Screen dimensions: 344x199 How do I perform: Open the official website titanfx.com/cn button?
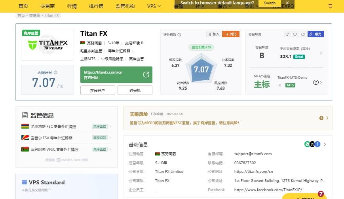click(116, 75)
